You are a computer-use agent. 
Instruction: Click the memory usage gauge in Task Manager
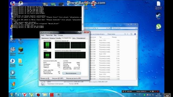(x=47, y=55)
